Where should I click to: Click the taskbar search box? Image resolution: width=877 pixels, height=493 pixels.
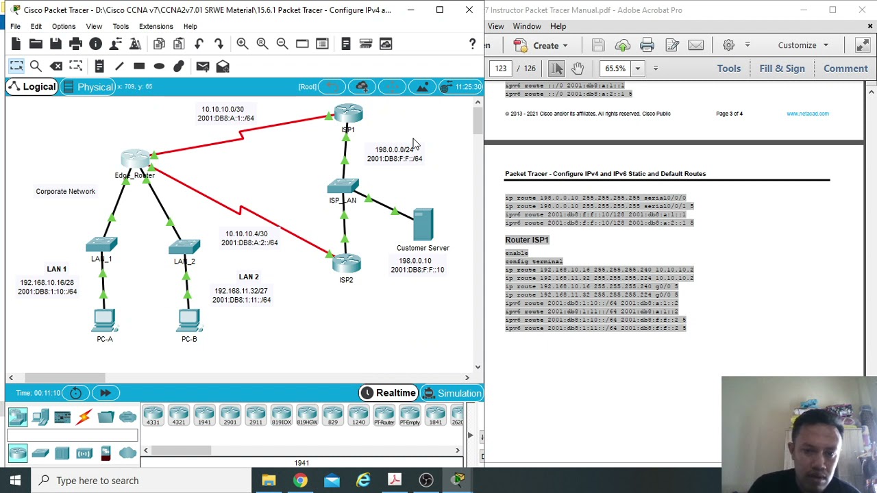[141, 481]
